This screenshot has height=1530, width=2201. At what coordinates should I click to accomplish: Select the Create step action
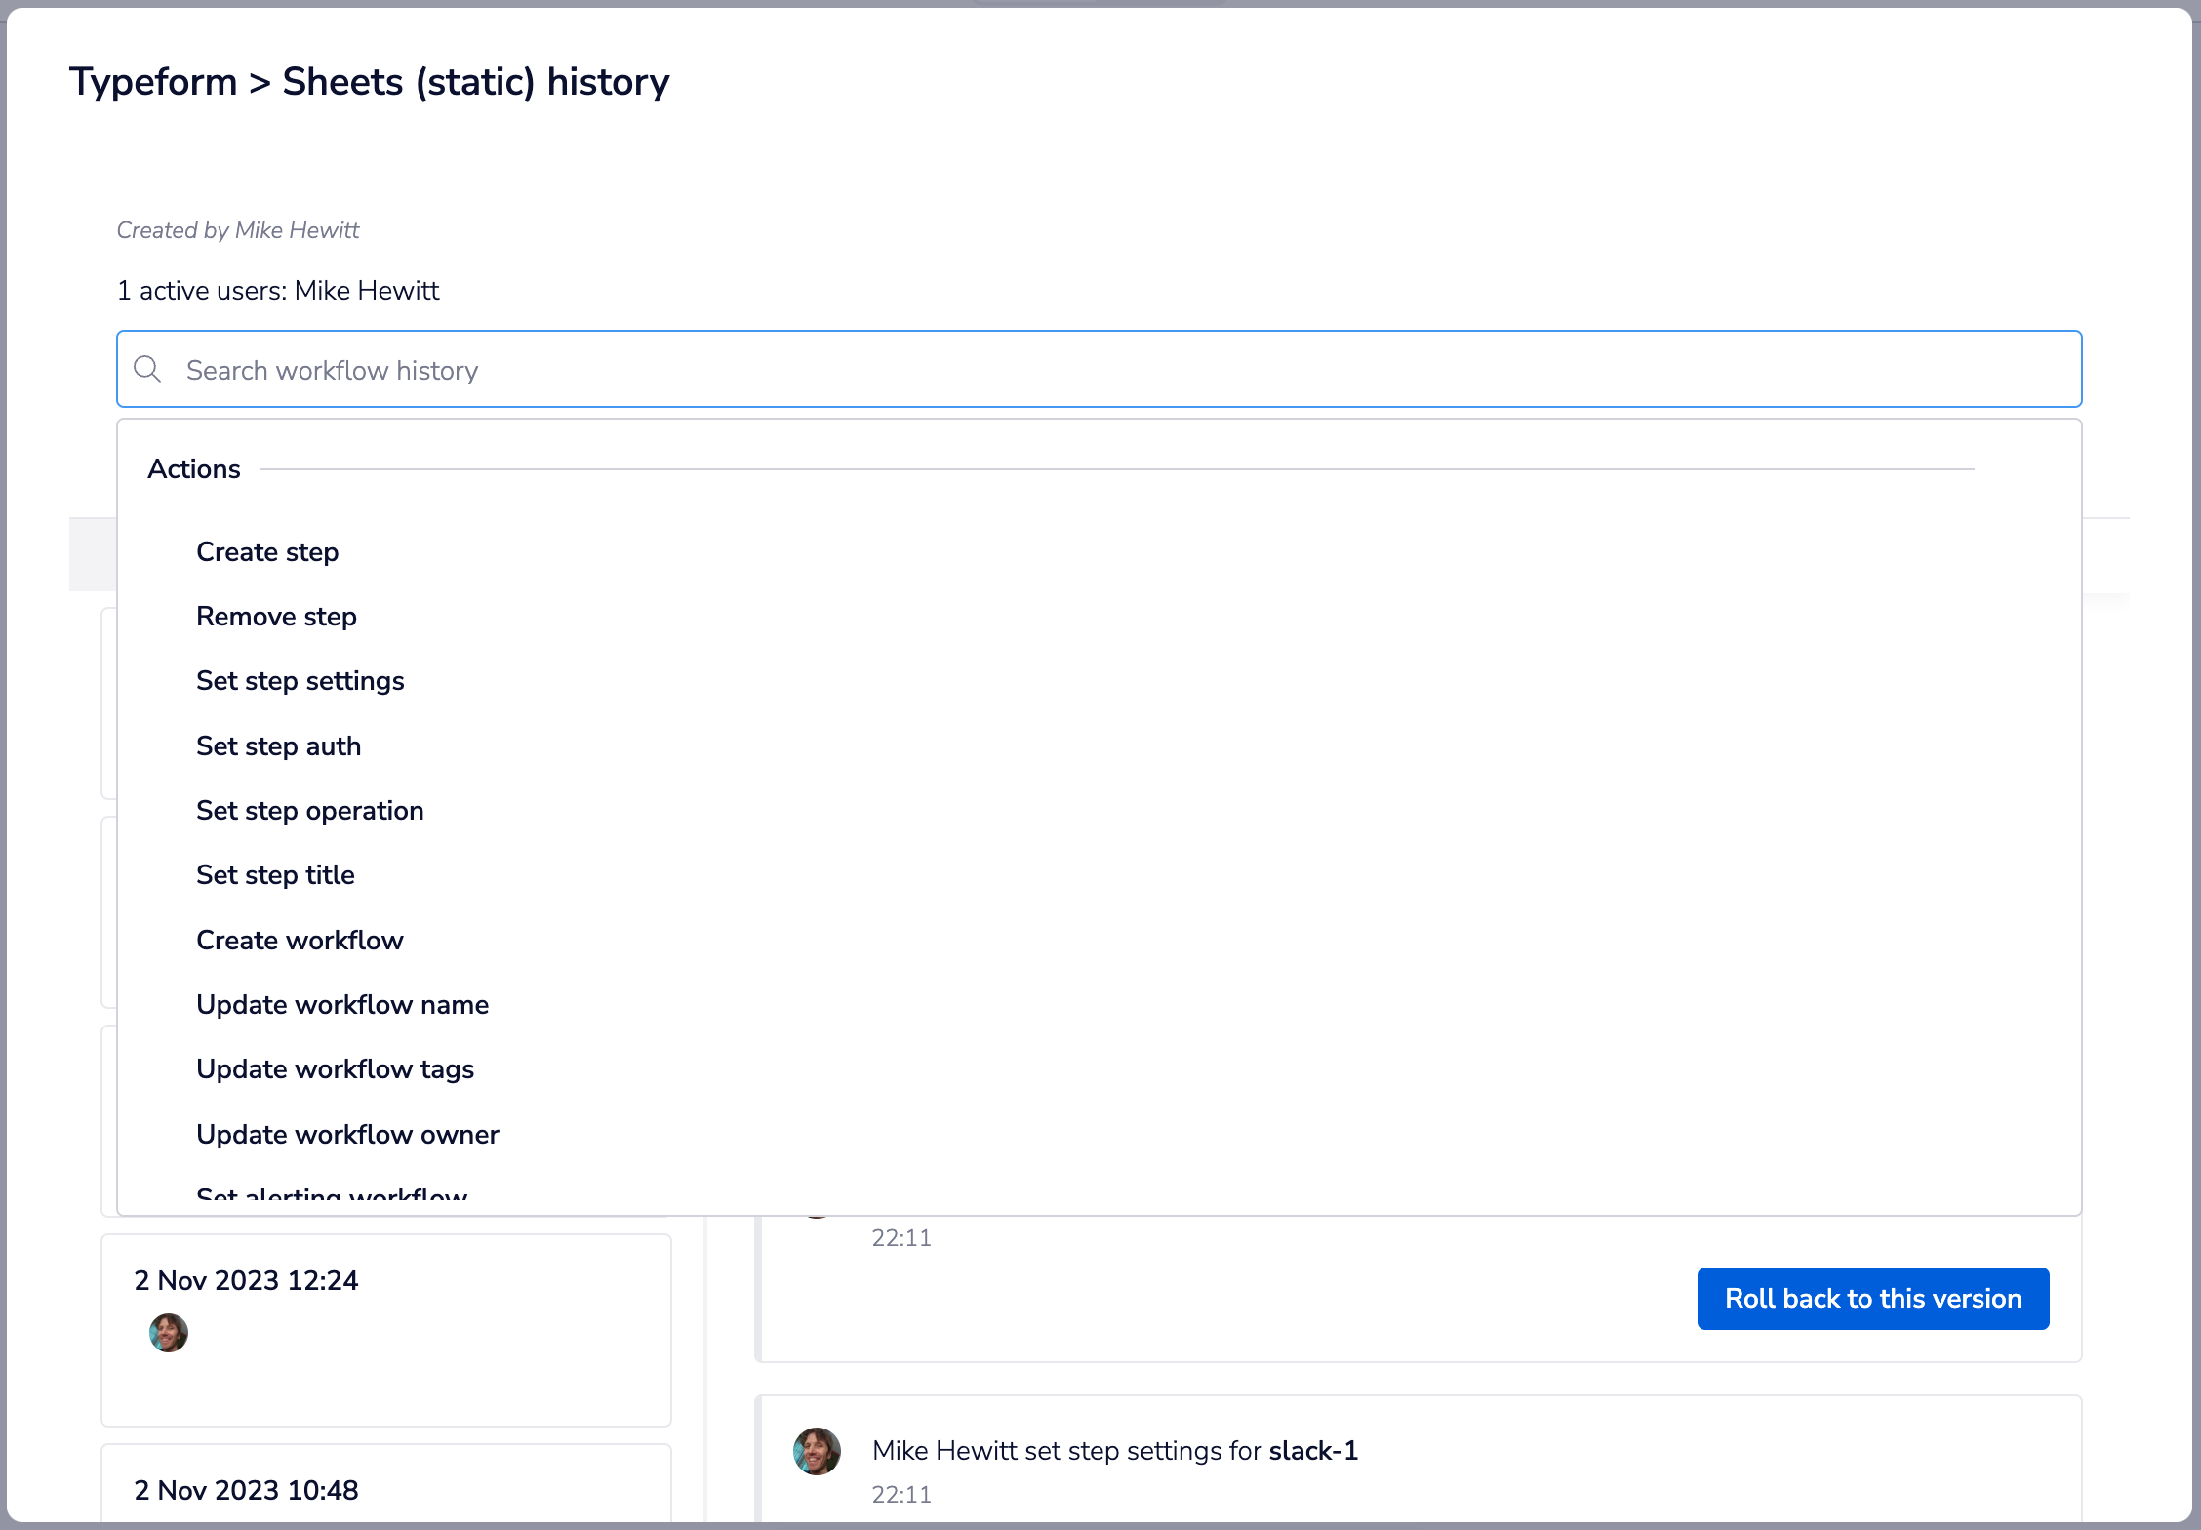pyautogui.click(x=267, y=551)
